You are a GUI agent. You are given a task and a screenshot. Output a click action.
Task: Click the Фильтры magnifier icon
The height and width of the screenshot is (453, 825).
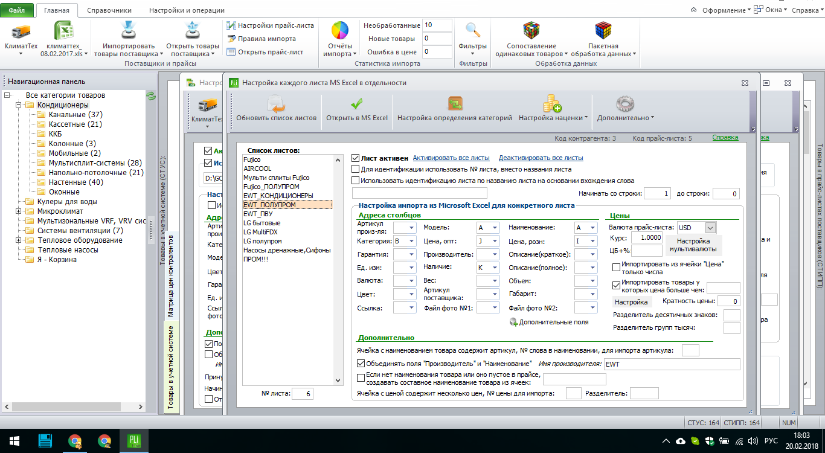click(473, 30)
